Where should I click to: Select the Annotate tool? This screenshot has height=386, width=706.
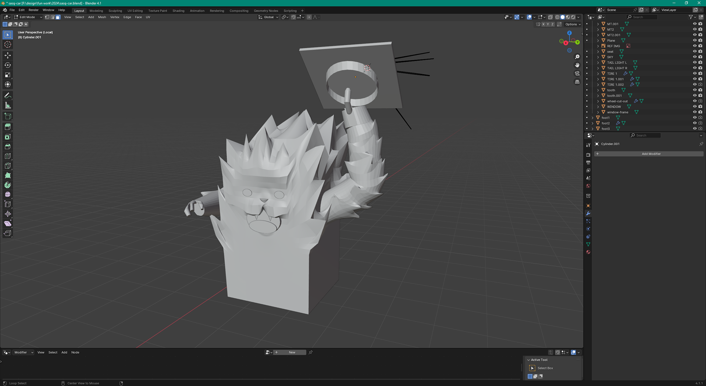point(8,96)
